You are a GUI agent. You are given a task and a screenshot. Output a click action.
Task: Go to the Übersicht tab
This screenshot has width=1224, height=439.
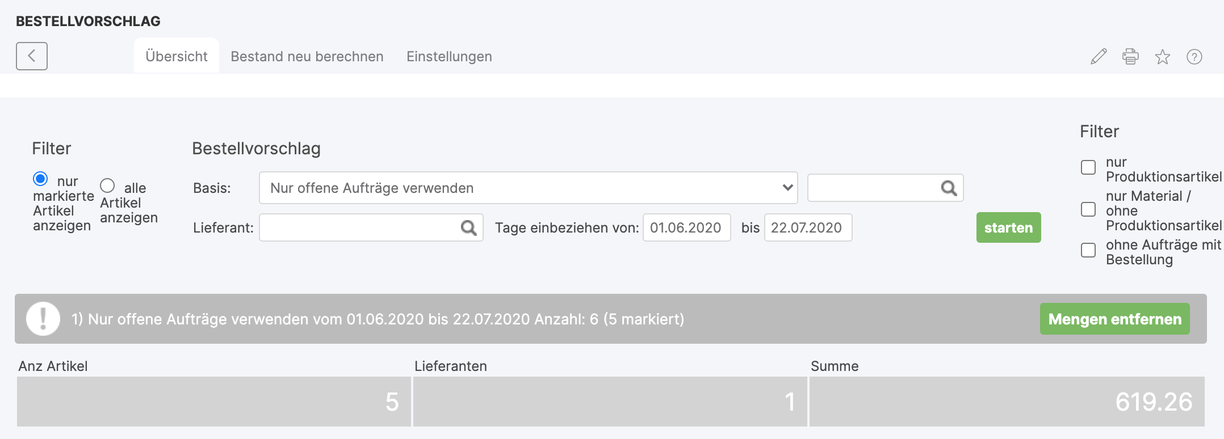click(x=177, y=57)
